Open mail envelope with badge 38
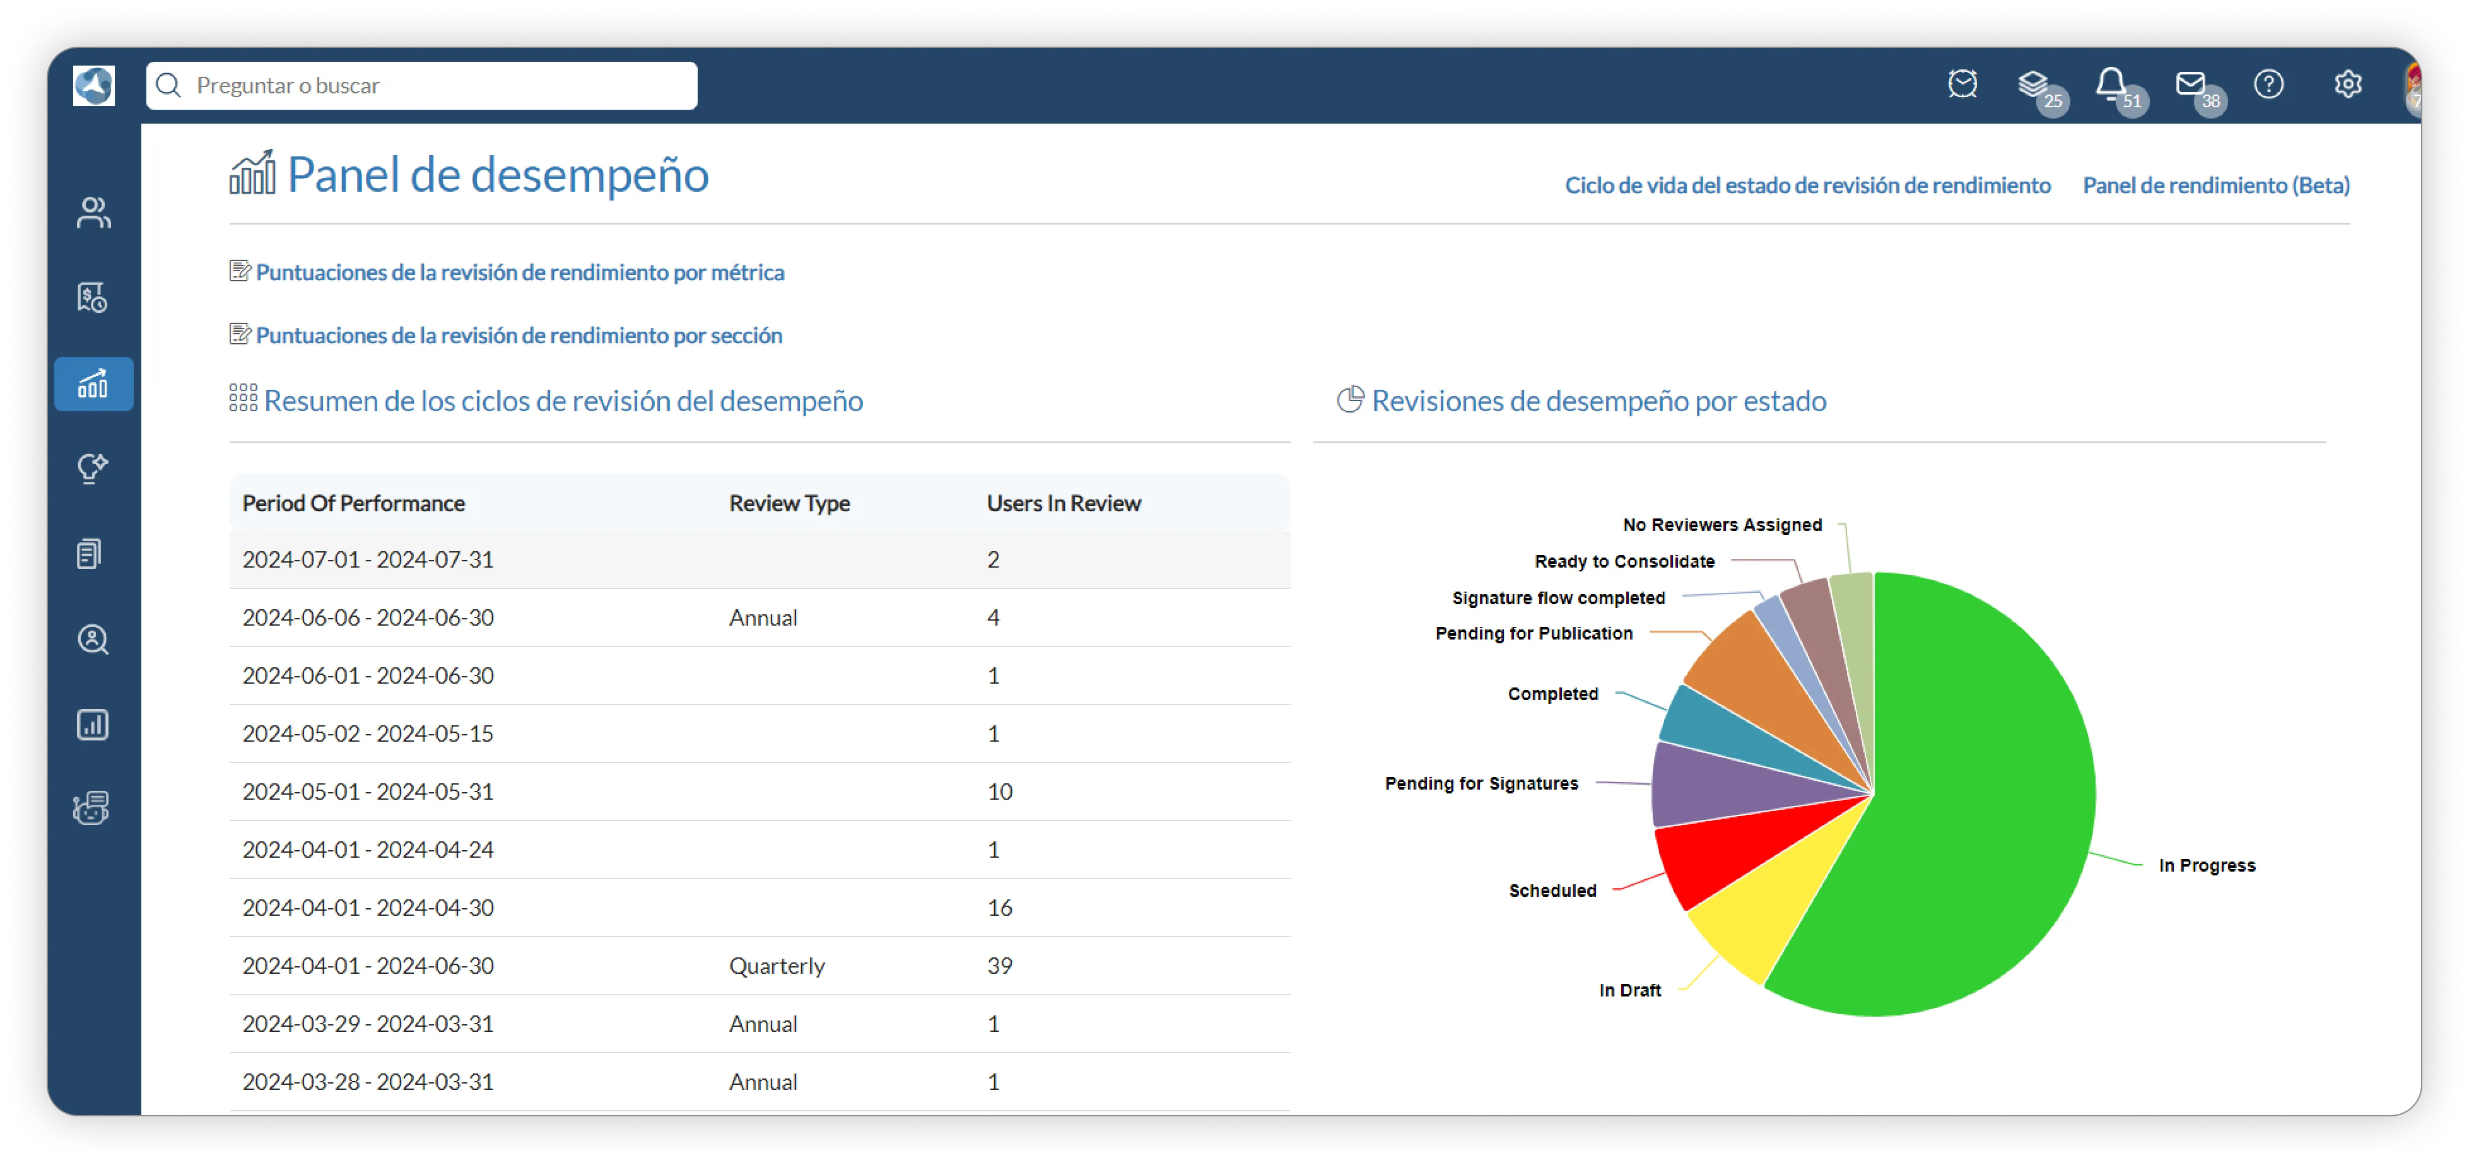This screenshot has width=2469, height=1163. pyautogui.click(x=2190, y=85)
